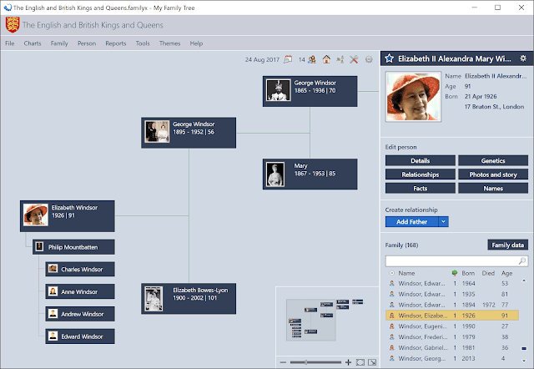Click the person icon for Windsor, Eugeni...
The image size is (534, 369).
tap(391, 326)
